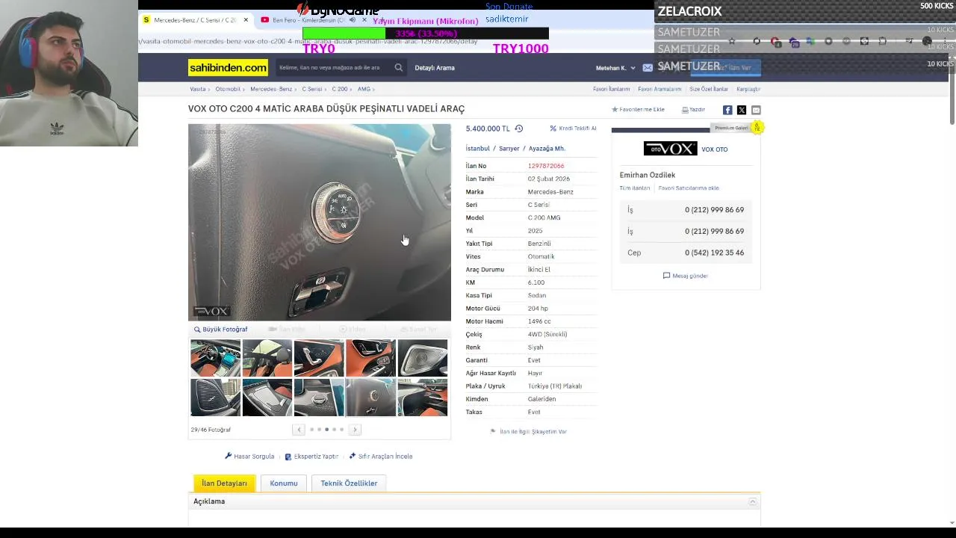Viewport: 956px width, 538px height.
Task: Click seller name Emirhan Özdilek
Action: coord(648,175)
